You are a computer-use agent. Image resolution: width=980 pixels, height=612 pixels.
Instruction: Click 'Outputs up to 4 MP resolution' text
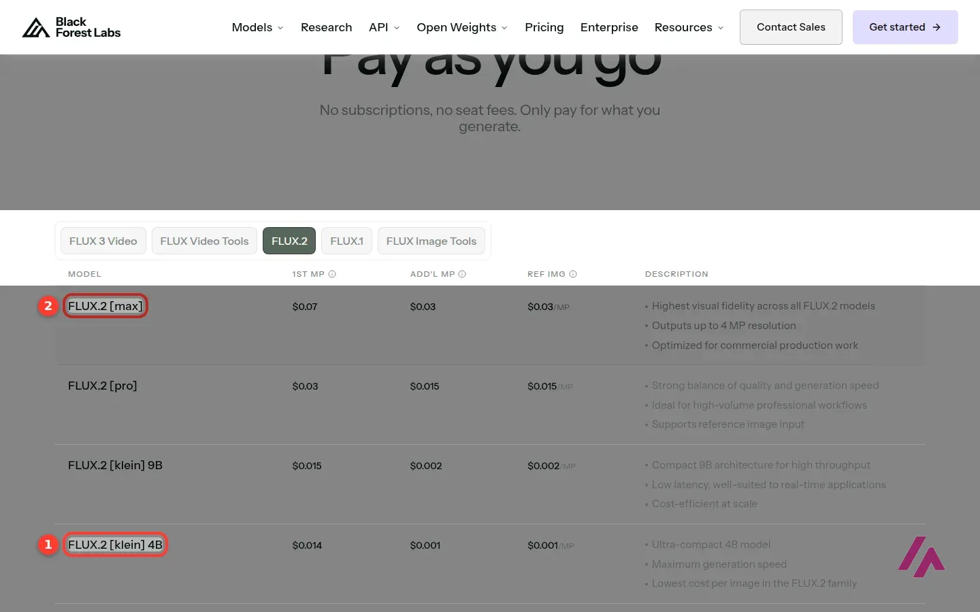pyautogui.click(x=723, y=326)
